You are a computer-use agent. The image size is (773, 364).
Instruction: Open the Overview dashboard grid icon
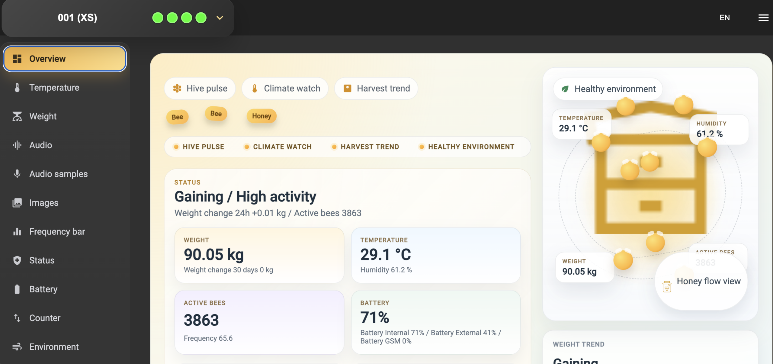tap(17, 59)
